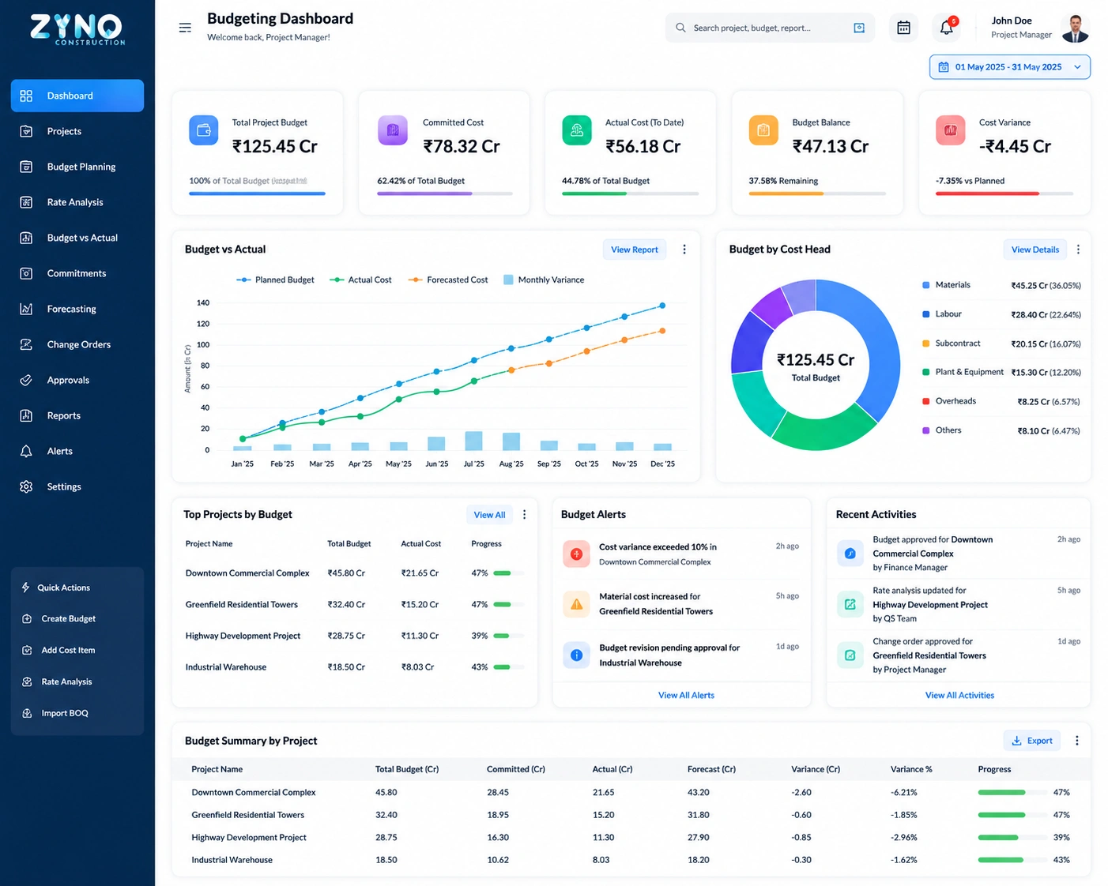
Task: Click the calendar icon in header
Action: [903, 28]
